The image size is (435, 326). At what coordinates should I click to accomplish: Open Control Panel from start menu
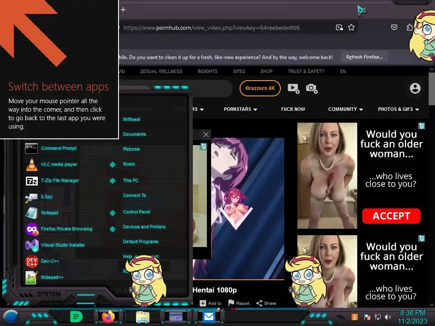coord(136,212)
